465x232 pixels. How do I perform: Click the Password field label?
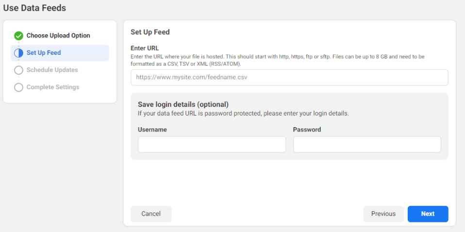pyautogui.click(x=307, y=130)
